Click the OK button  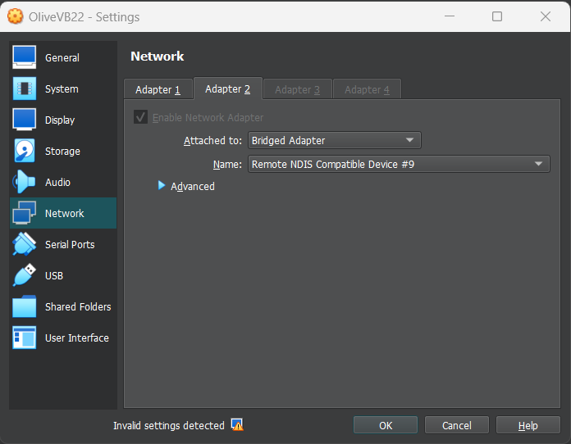386,425
